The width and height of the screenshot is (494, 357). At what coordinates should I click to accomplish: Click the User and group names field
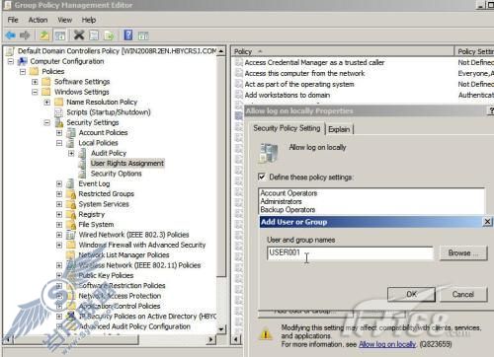[350, 253]
